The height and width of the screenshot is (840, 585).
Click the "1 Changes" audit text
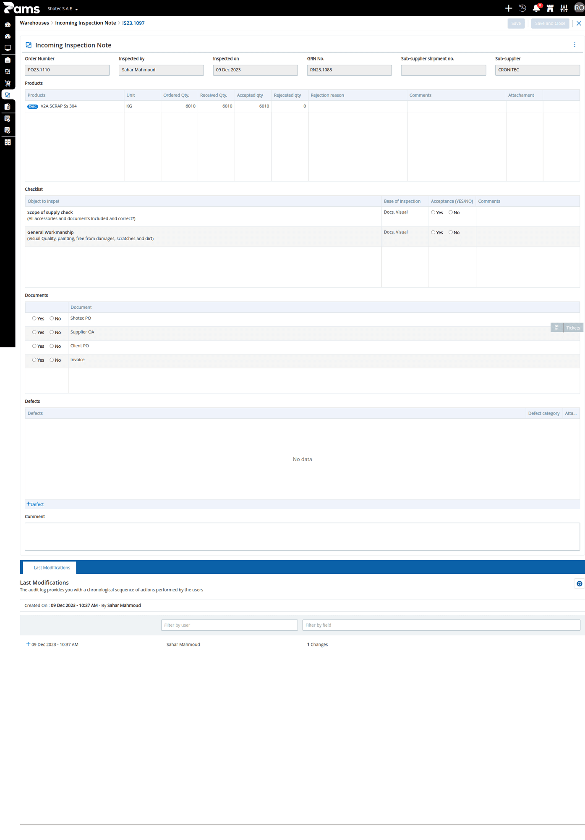click(318, 644)
